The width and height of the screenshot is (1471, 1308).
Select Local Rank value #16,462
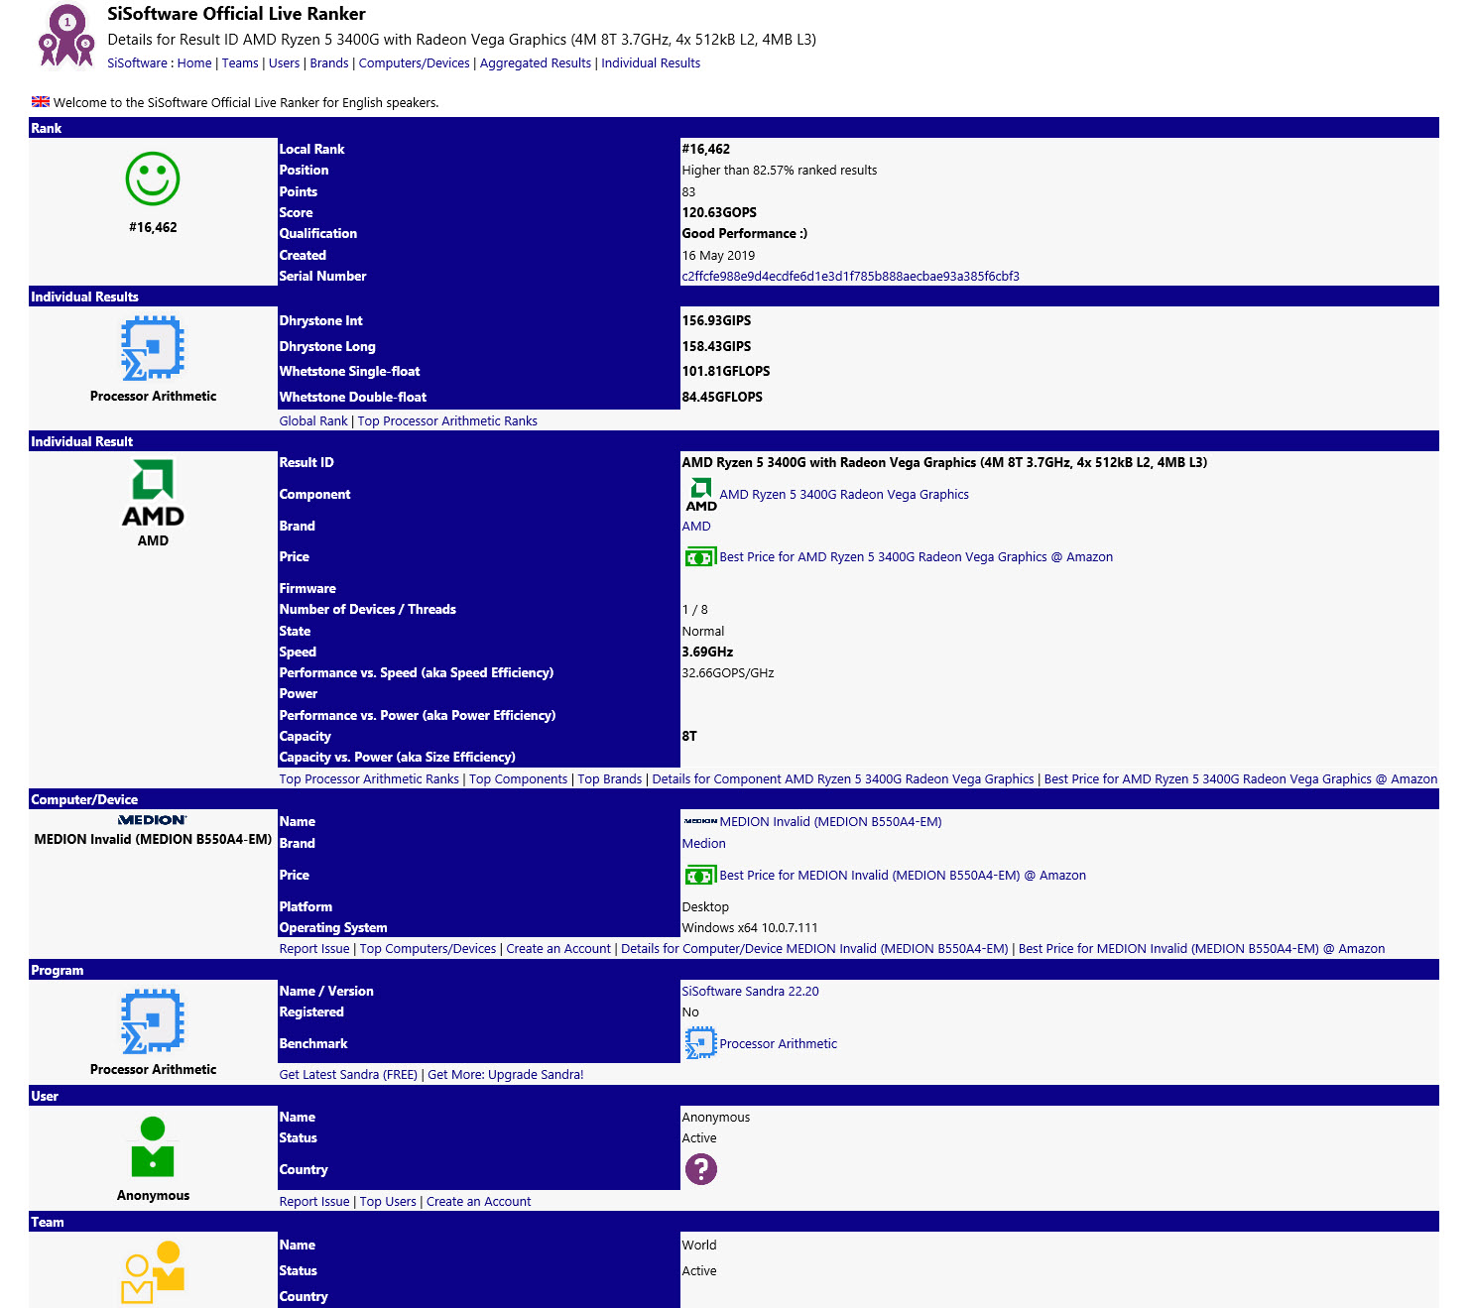point(705,150)
